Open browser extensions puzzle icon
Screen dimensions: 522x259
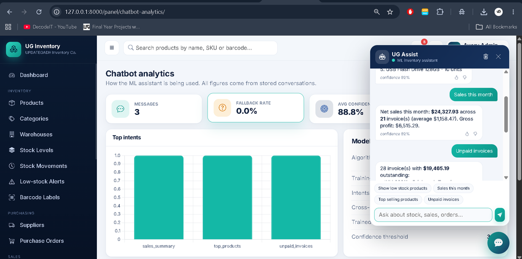440,12
